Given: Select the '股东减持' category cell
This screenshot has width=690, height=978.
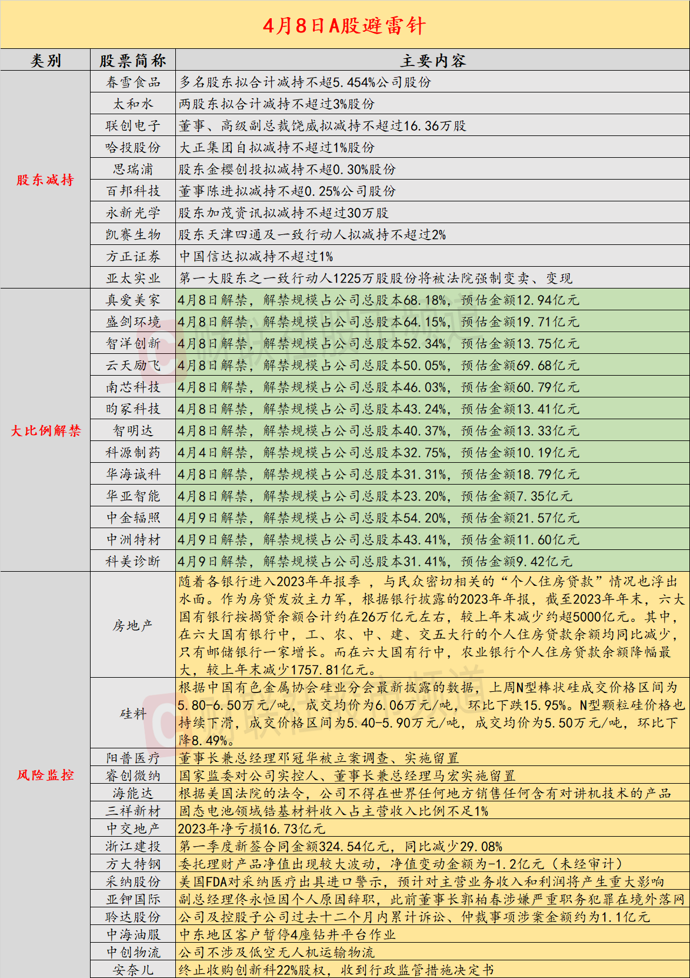Looking at the screenshot, I should pyautogui.click(x=45, y=180).
